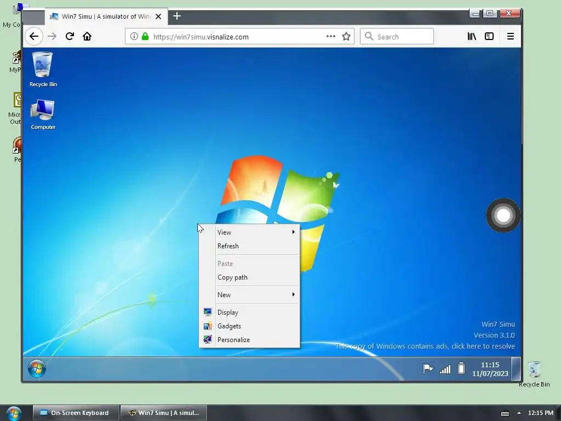Open Gadgets from the context menu
Image resolution: width=561 pixels, height=421 pixels.
(x=250, y=326)
